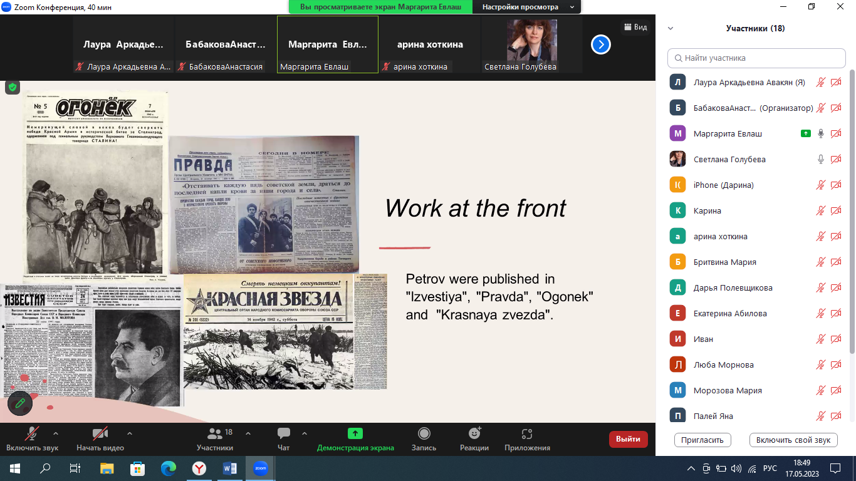This screenshot has height=481, width=856.
Task: Click the green encryption shield icon
Action: pyautogui.click(x=13, y=87)
